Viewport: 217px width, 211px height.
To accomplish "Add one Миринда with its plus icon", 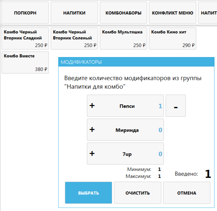I will pyautogui.click(x=92, y=130).
